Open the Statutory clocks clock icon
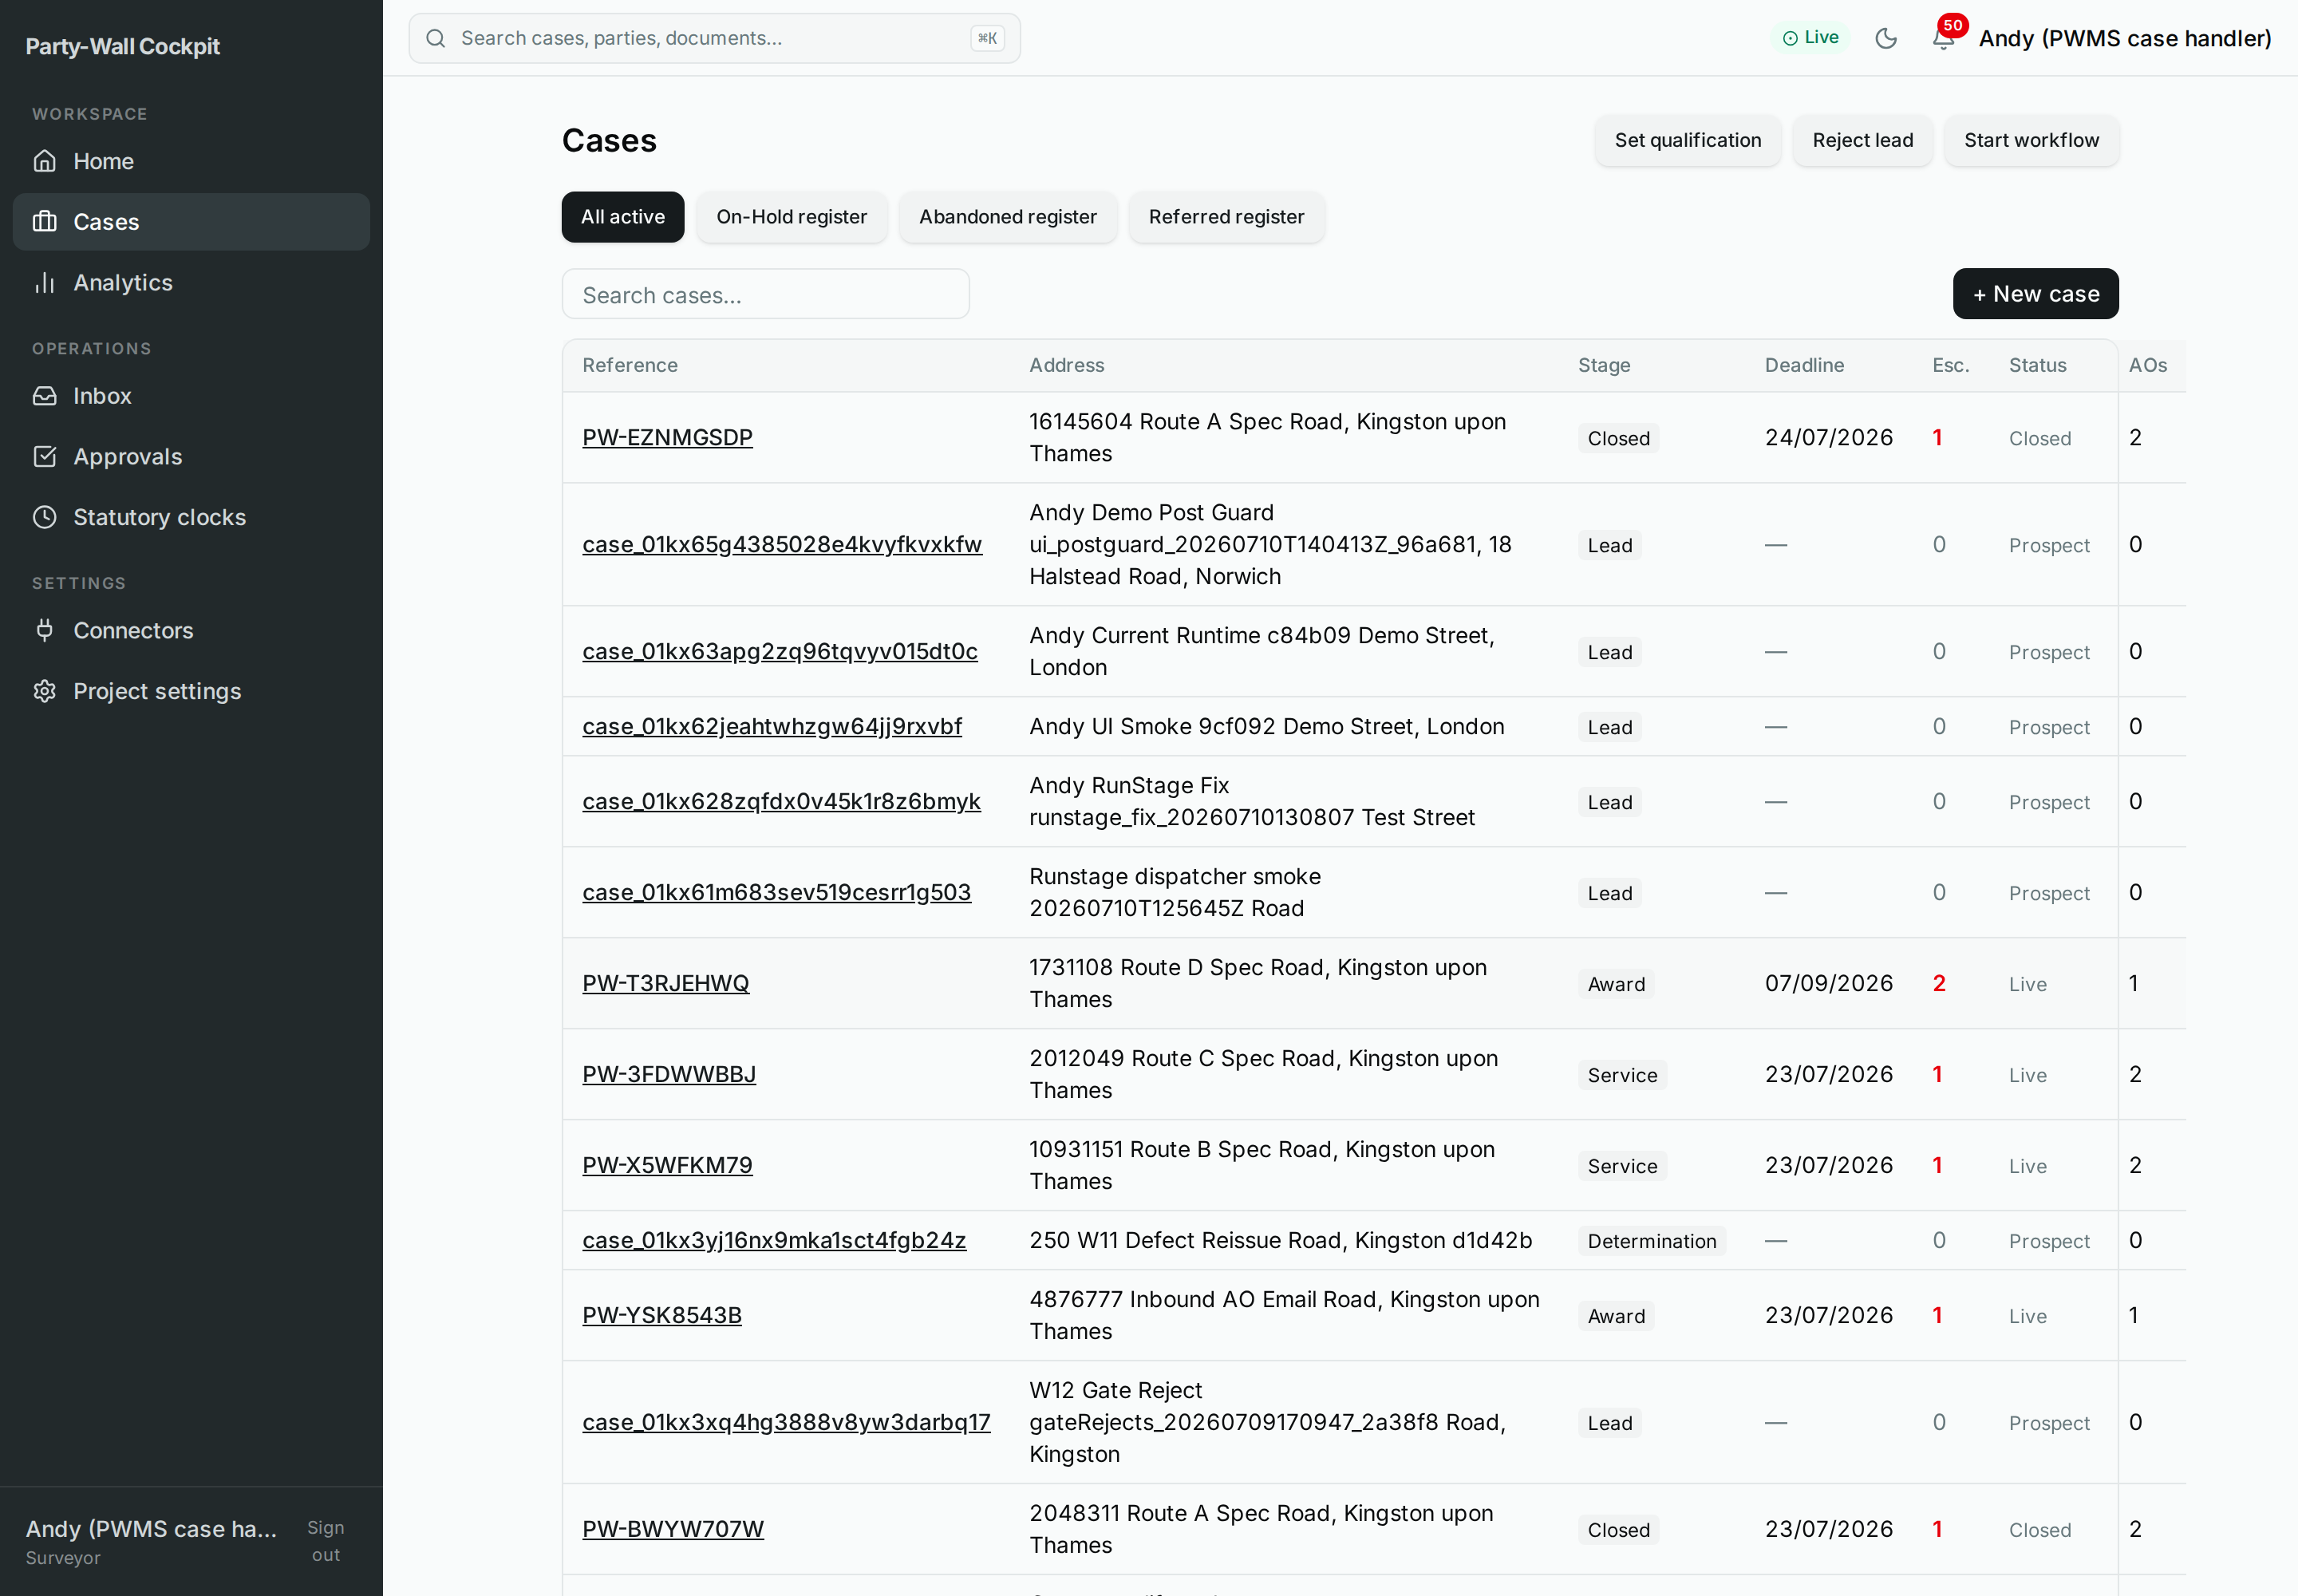Image resolution: width=2298 pixels, height=1596 pixels. [45, 517]
